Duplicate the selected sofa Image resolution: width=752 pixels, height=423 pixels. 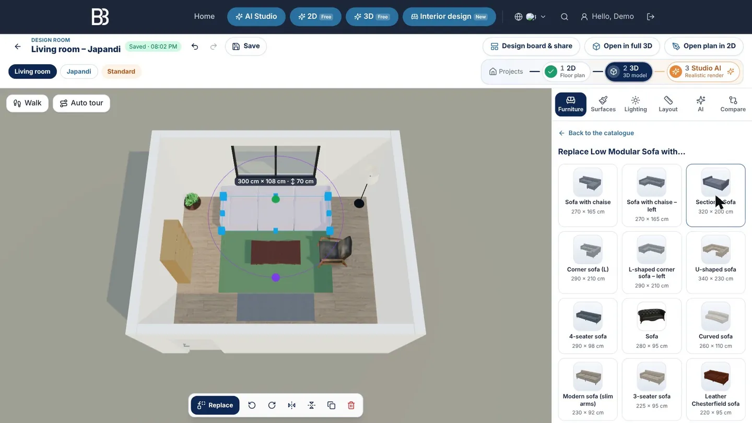331,405
